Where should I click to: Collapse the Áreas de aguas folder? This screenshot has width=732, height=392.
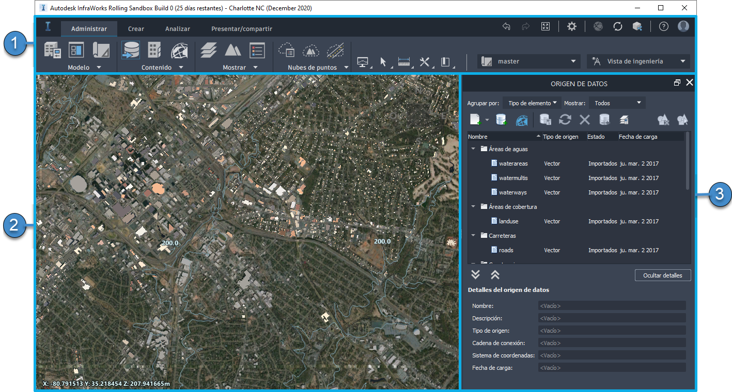(x=473, y=149)
